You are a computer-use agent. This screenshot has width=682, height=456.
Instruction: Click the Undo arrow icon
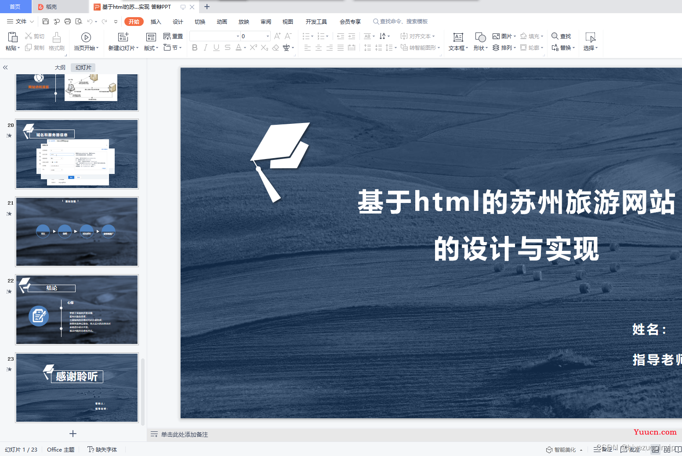90,21
